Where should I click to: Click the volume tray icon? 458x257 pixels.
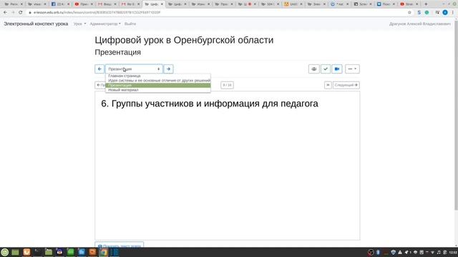[x=439, y=252]
